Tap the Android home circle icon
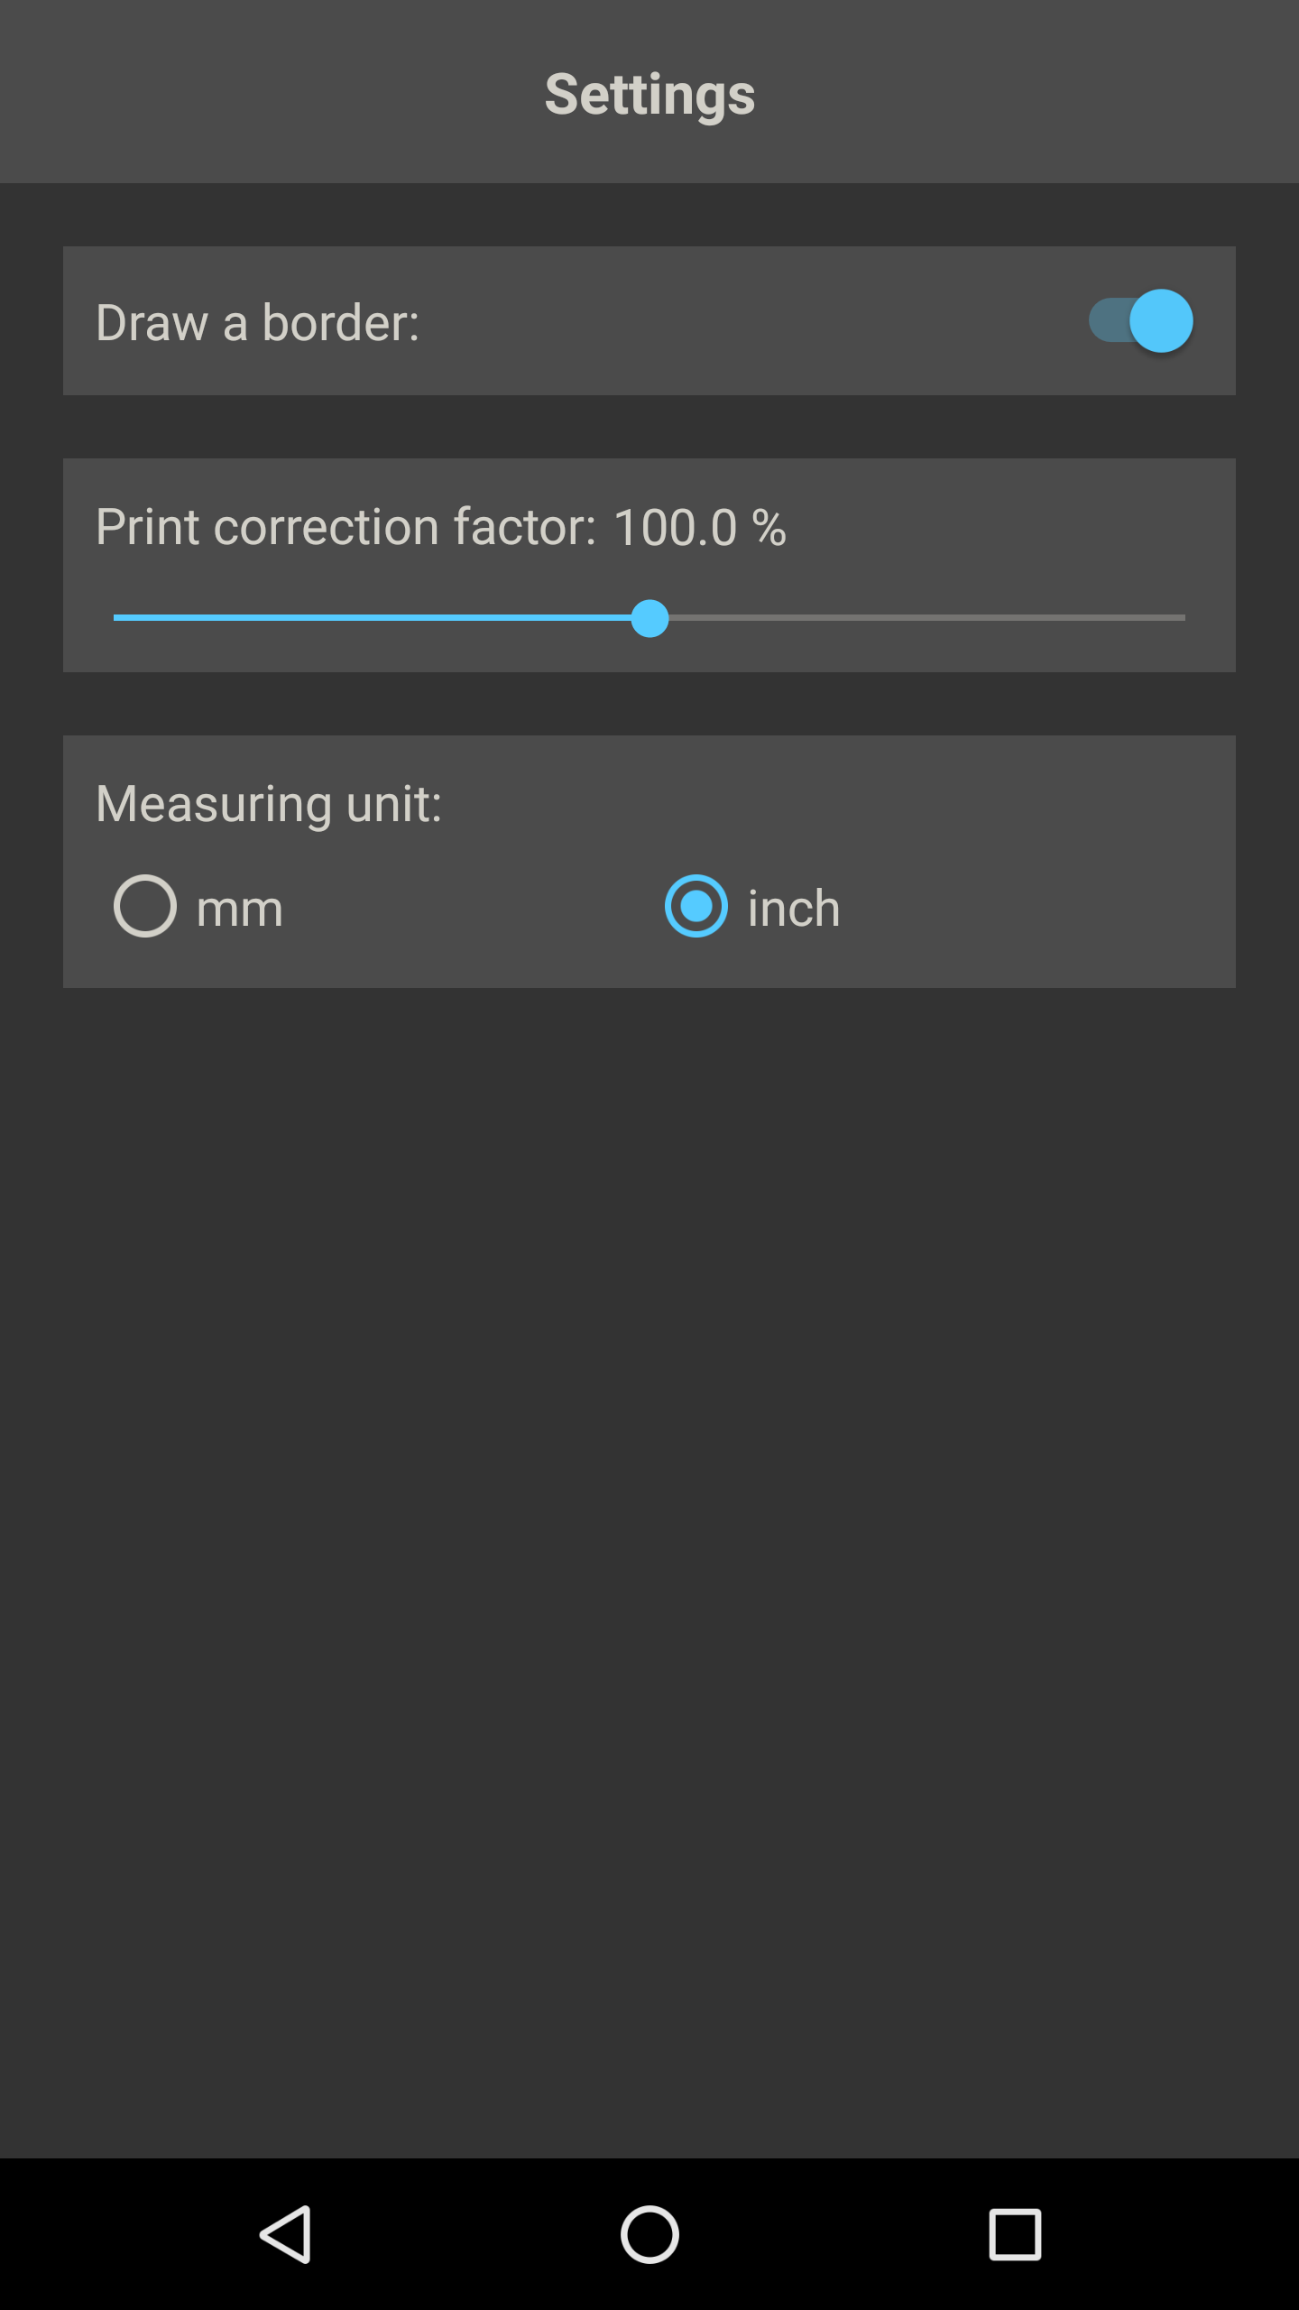This screenshot has height=2310, width=1299. coord(649,2234)
